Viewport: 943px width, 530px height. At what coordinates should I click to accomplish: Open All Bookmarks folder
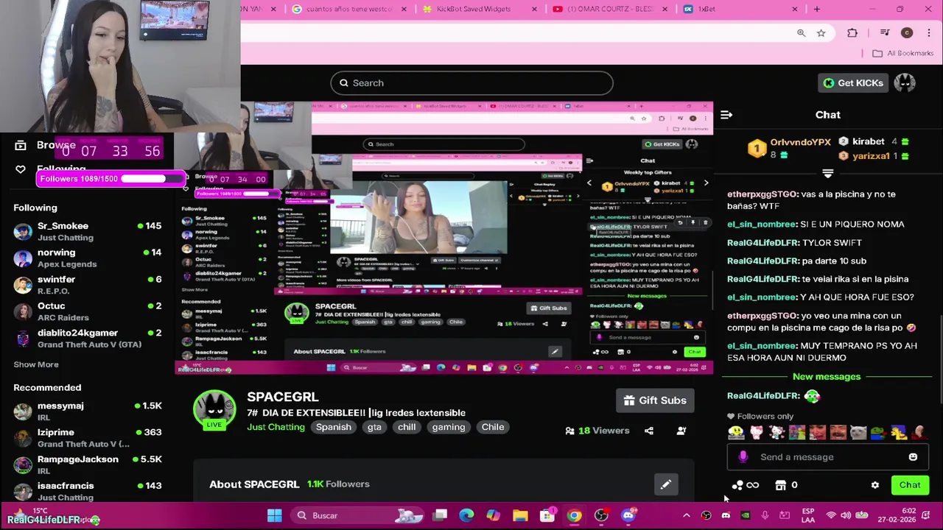coord(902,54)
